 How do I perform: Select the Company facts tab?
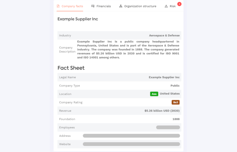pyautogui.click(x=70, y=6)
